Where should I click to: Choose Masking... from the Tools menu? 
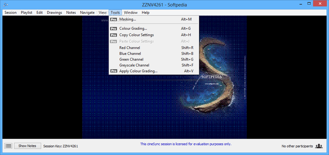[154, 20]
